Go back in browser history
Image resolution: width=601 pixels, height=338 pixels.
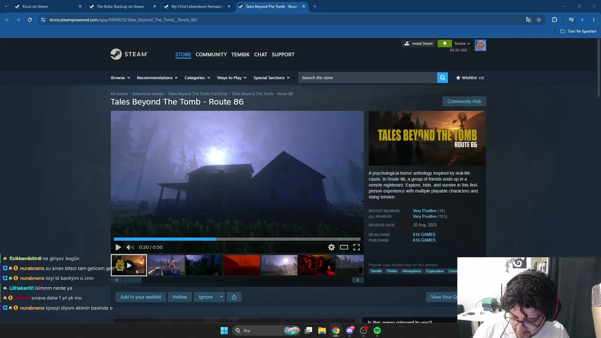[7, 20]
